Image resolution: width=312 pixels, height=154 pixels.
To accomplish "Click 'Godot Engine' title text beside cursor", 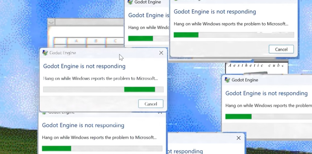I will tap(63, 53).
